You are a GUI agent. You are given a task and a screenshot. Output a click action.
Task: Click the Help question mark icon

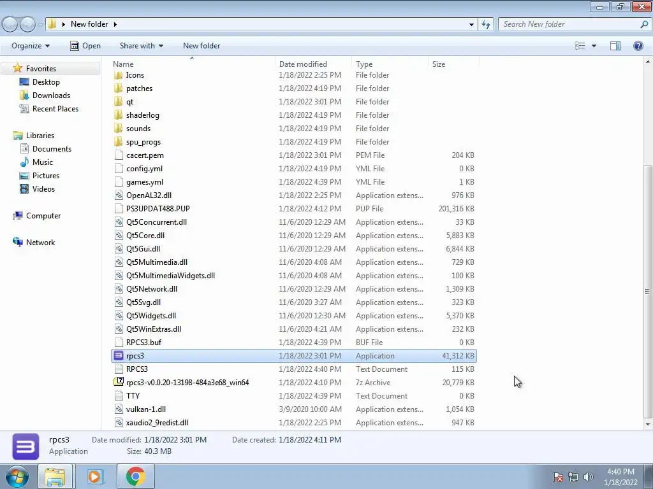pos(638,46)
